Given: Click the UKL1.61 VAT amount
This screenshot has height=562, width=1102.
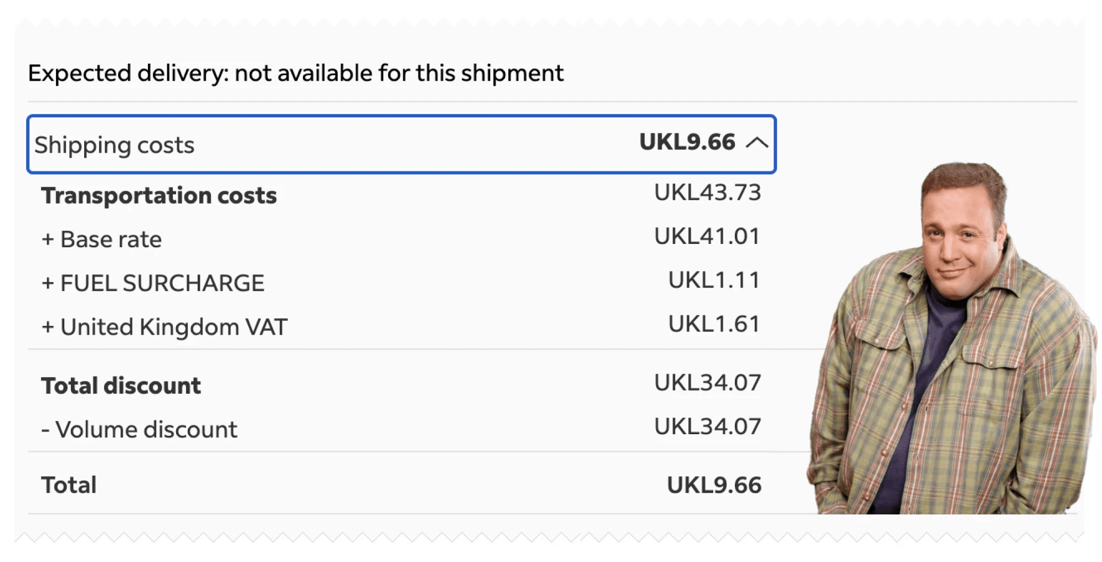Looking at the screenshot, I should point(714,324).
